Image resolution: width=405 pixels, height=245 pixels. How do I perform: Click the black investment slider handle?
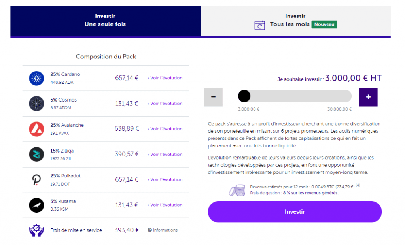pyautogui.click(x=244, y=96)
